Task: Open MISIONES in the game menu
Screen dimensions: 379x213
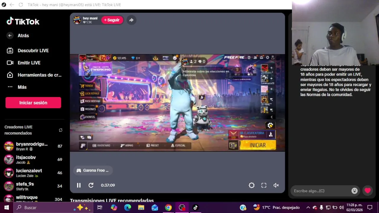Action: pos(88,109)
